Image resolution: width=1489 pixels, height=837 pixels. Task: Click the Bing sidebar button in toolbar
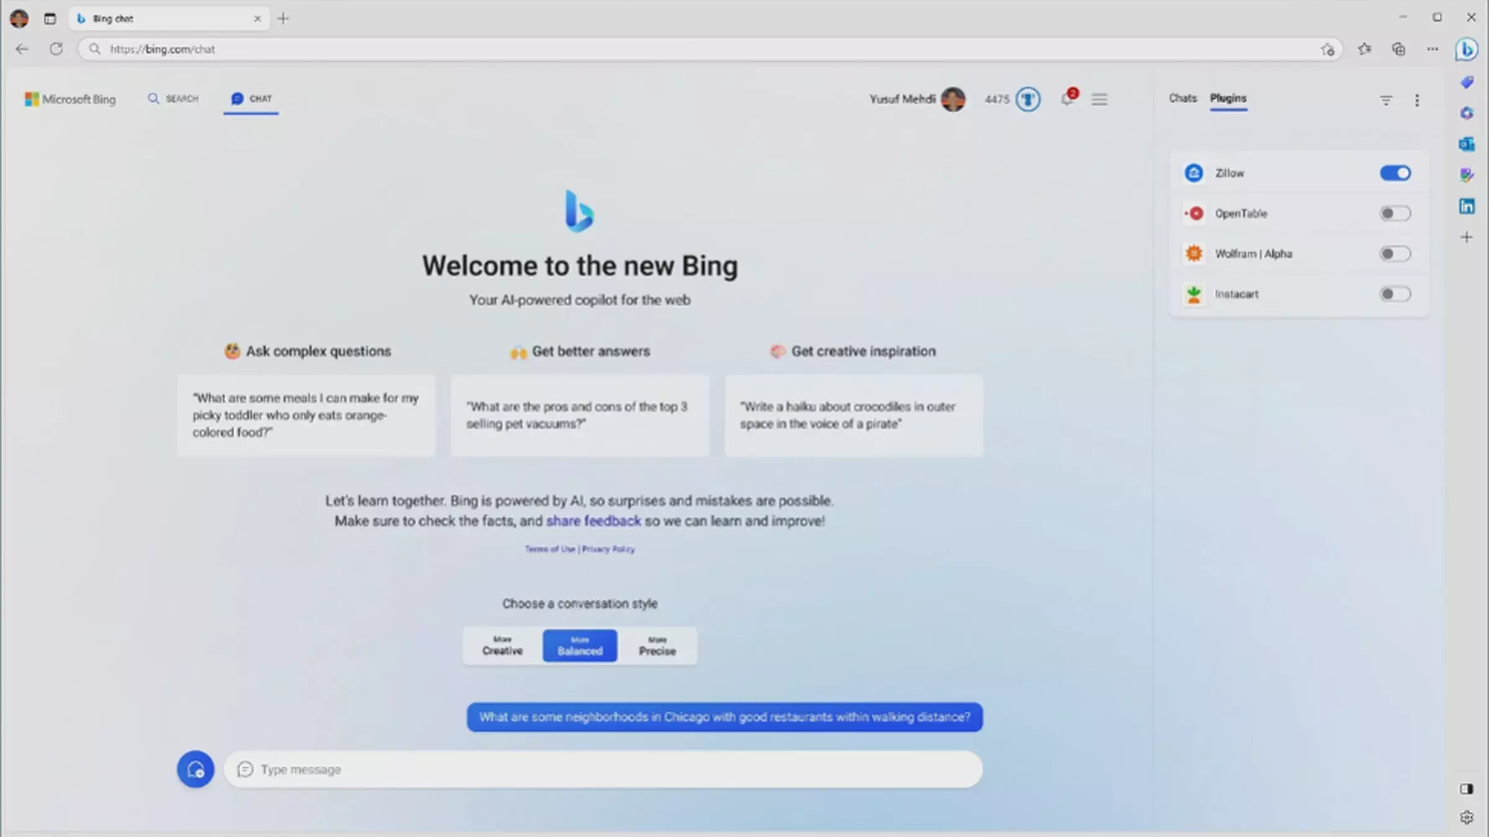[1467, 50]
